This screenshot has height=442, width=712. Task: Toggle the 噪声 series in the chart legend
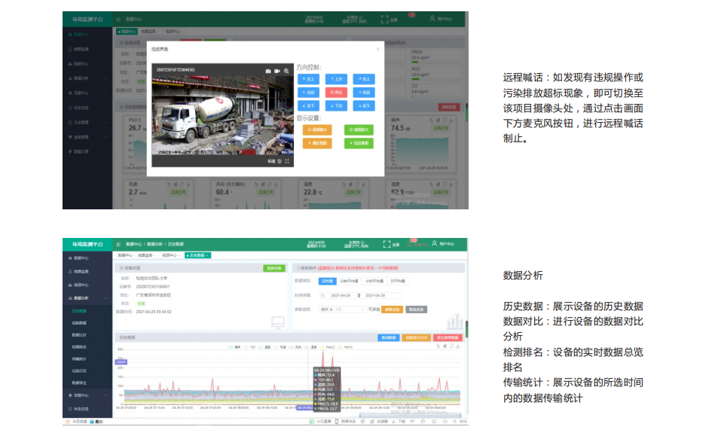[x=234, y=347]
